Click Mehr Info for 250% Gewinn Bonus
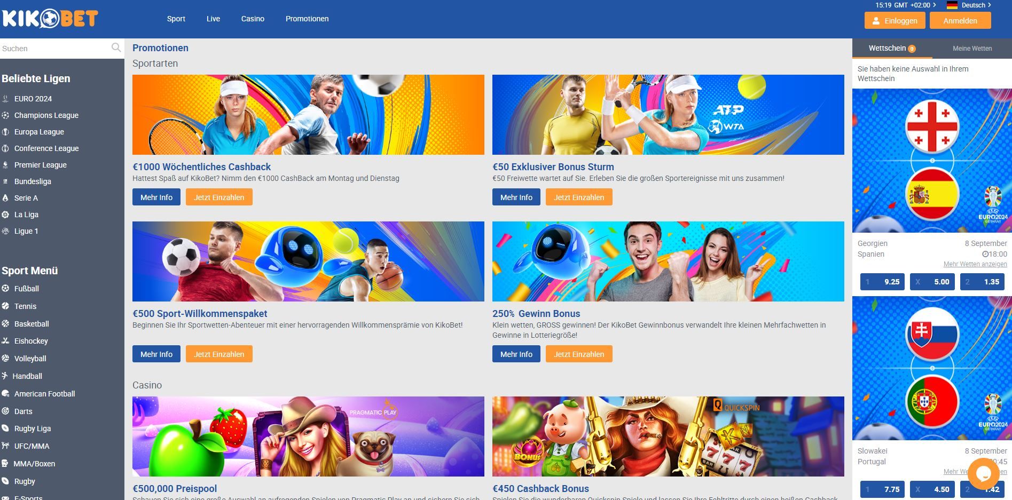 click(516, 354)
